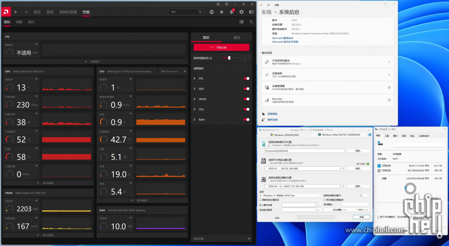Image resolution: width=449 pixels, height=246 pixels.
Task: Click Windows logo icon in WinNTSetup corner
Action: pos(370,135)
